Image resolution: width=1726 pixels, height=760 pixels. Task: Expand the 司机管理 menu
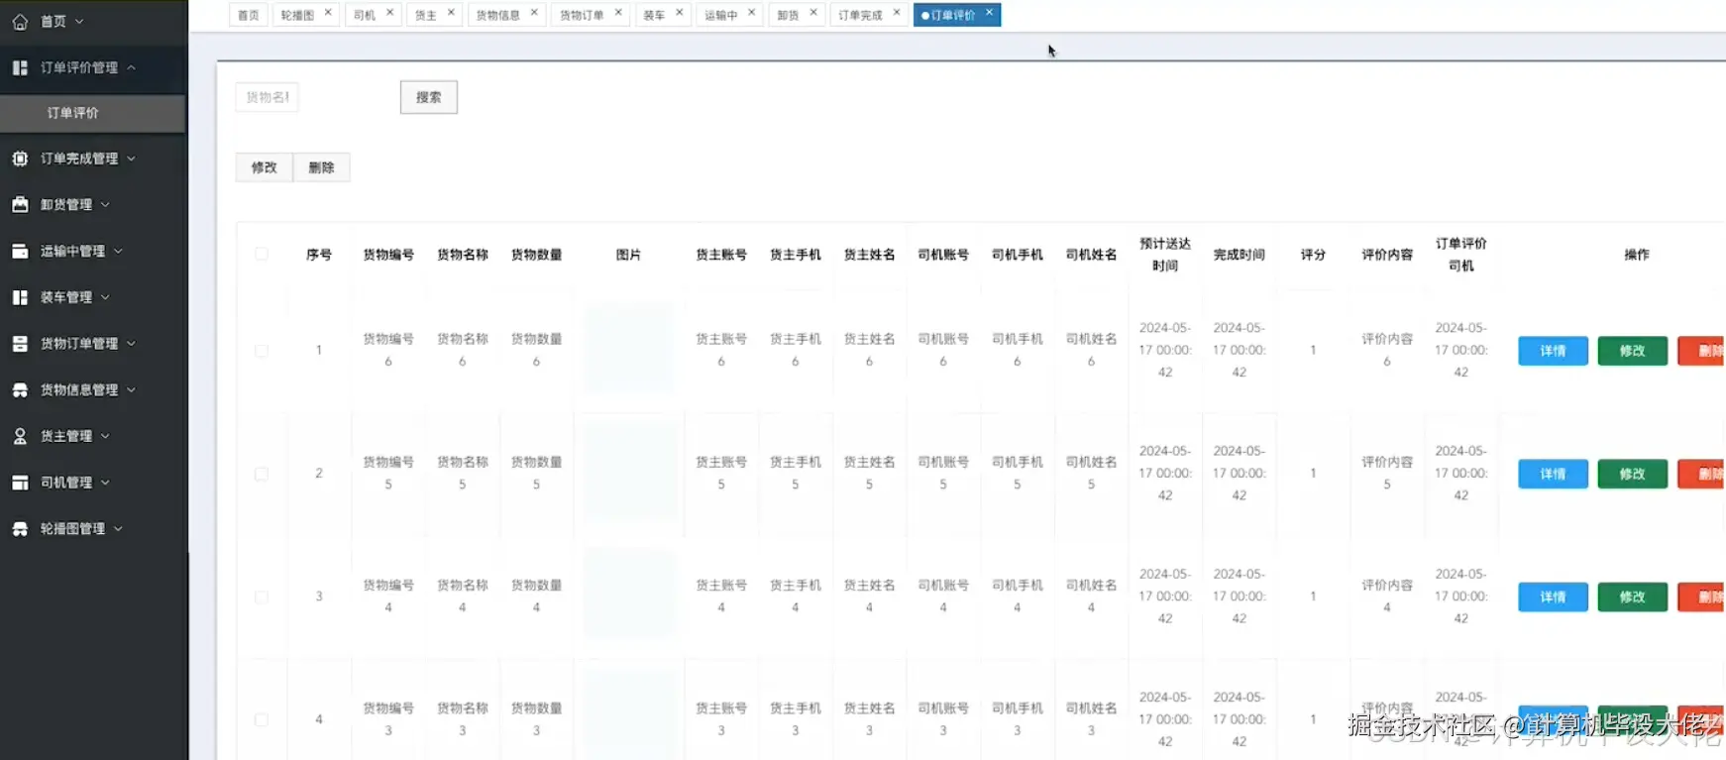click(x=105, y=483)
